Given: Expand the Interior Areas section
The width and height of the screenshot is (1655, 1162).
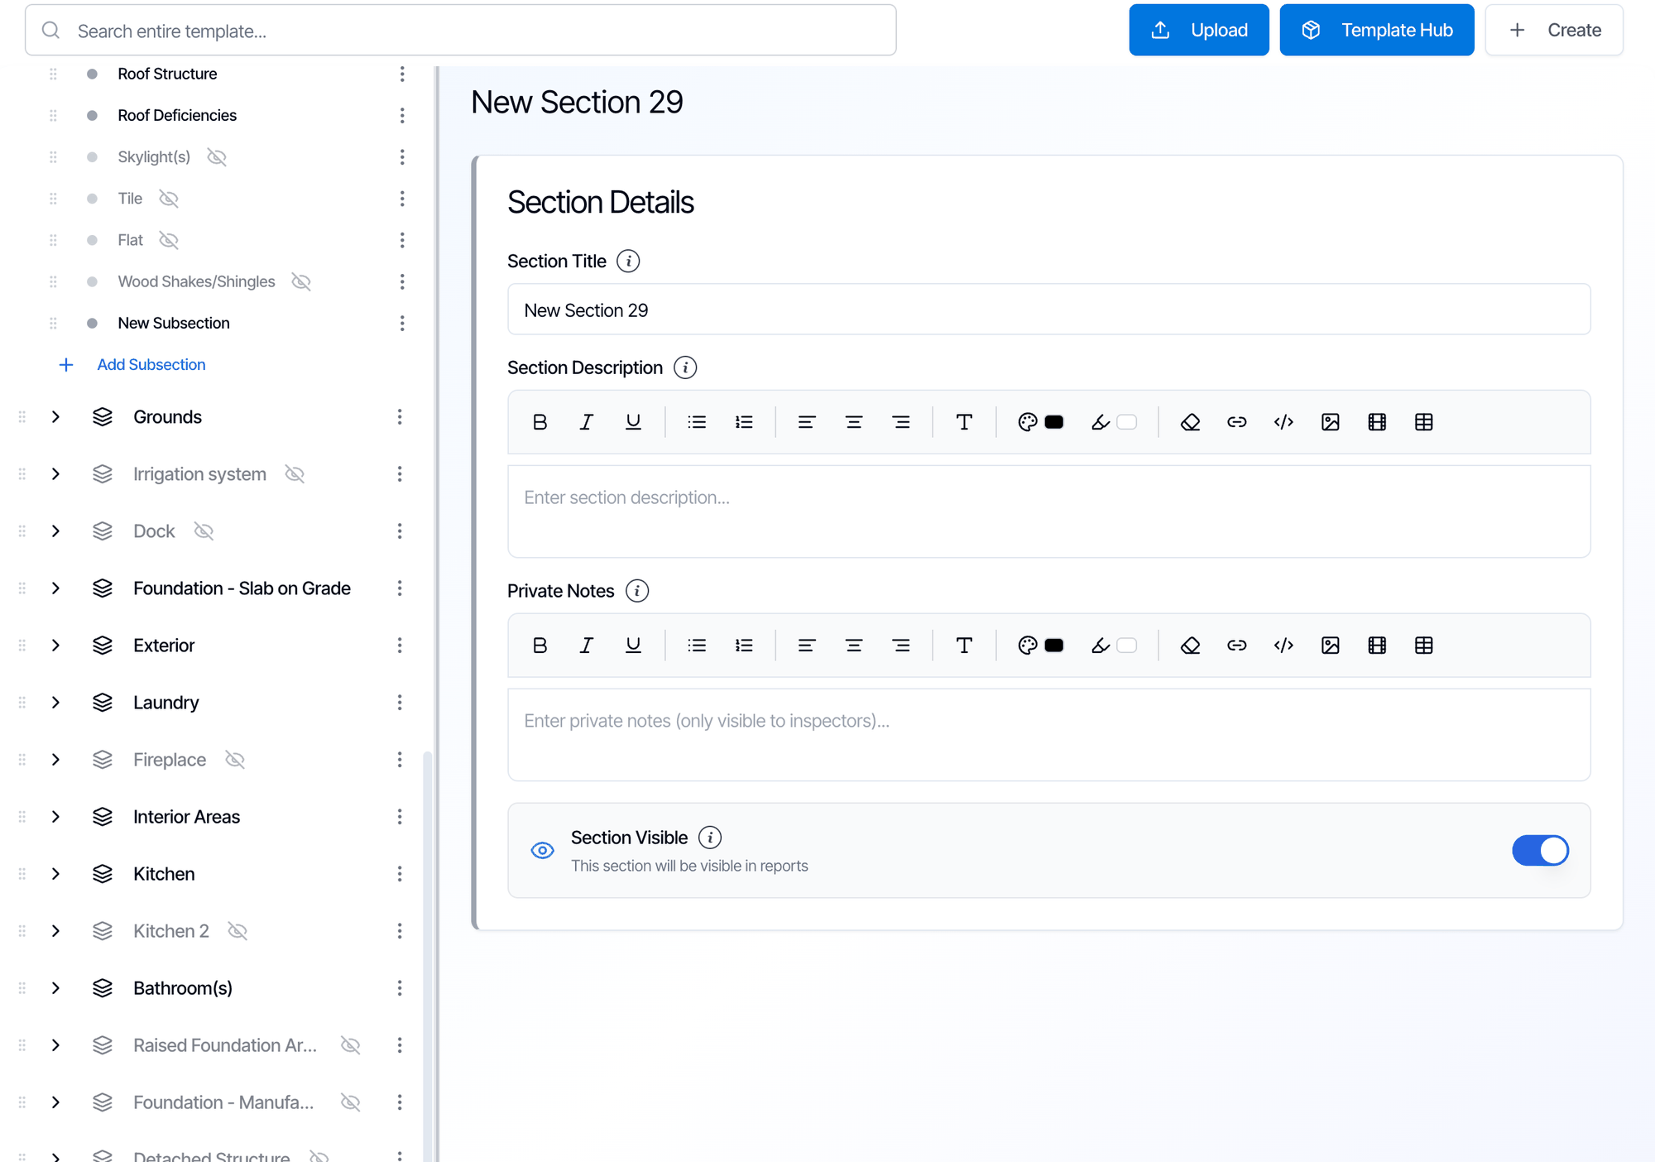Looking at the screenshot, I should click(55, 817).
